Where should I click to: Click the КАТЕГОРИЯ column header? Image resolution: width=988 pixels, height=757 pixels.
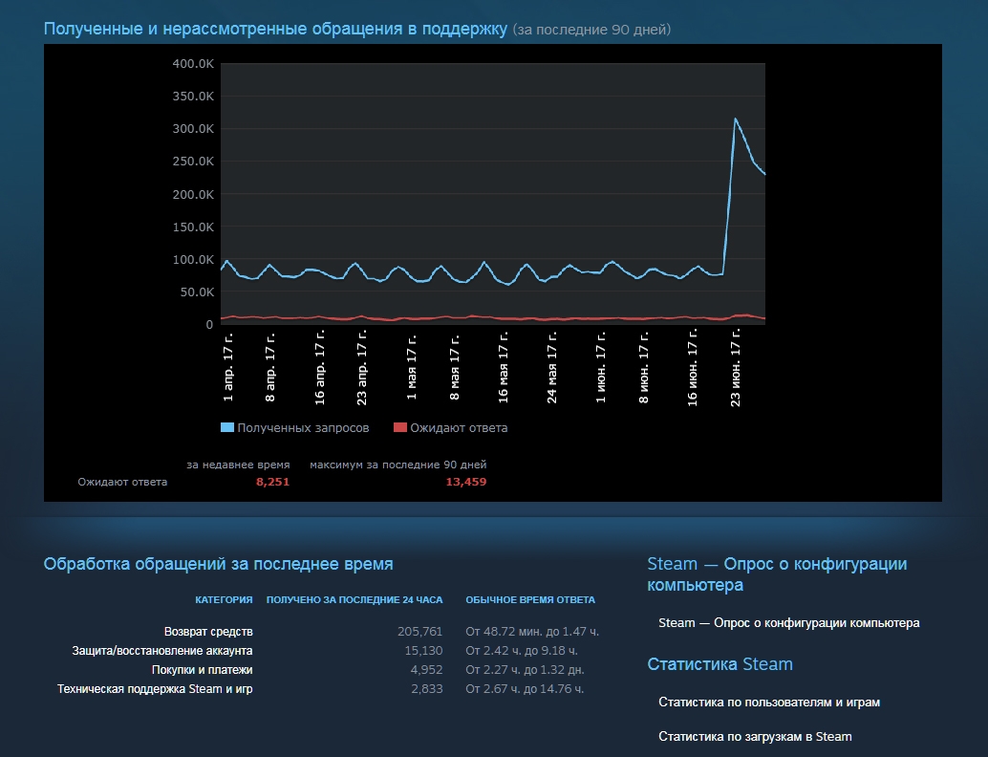(224, 600)
